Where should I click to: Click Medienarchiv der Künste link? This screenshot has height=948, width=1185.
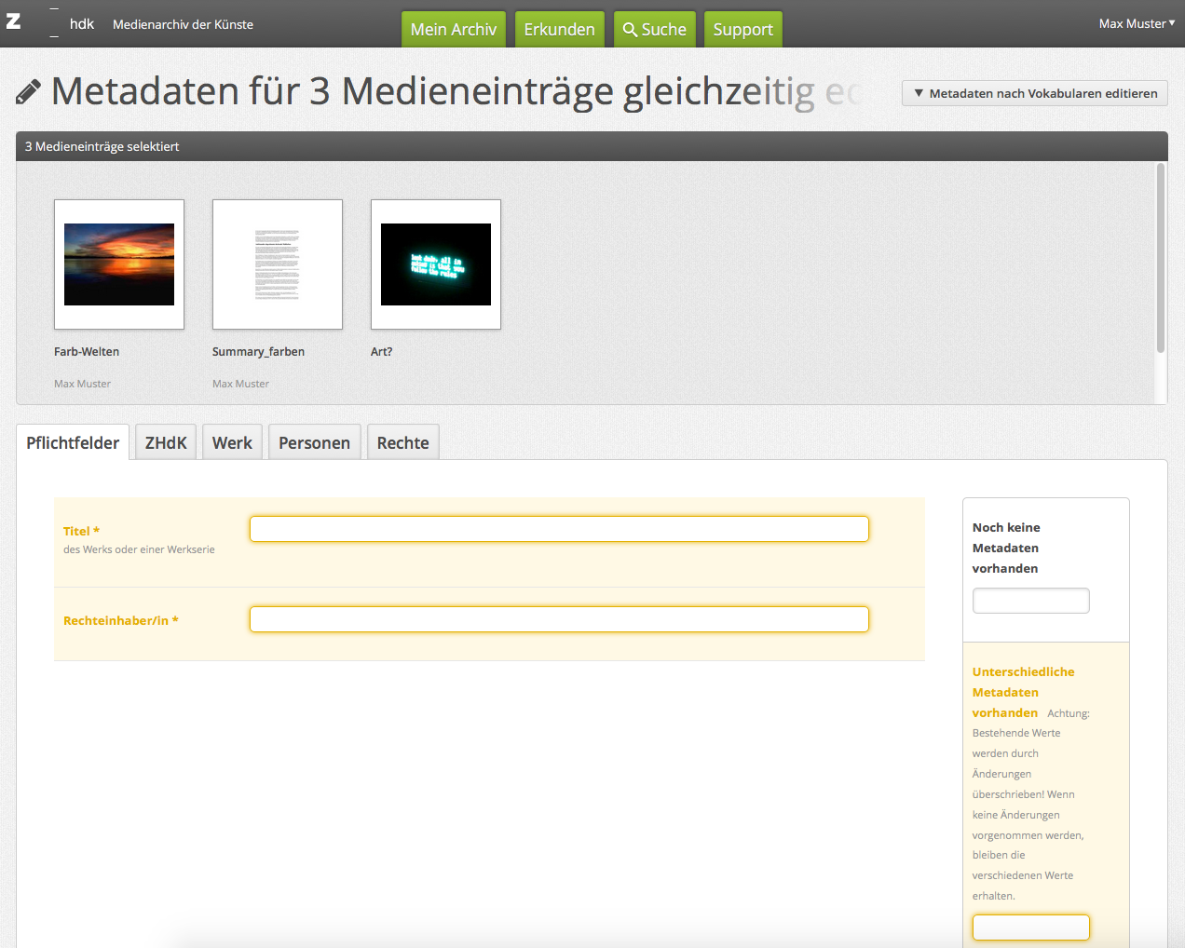pyautogui.click(x=183, y=24)
